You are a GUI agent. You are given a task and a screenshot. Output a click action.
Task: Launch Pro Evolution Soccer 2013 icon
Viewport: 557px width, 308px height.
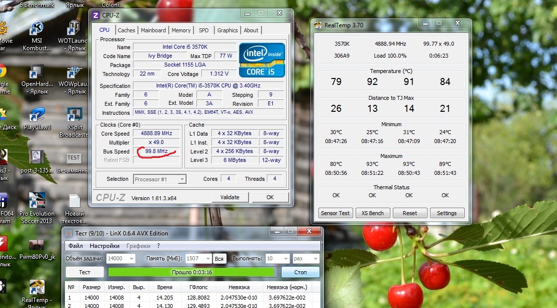pyautogui.click(x=36, y=202)
